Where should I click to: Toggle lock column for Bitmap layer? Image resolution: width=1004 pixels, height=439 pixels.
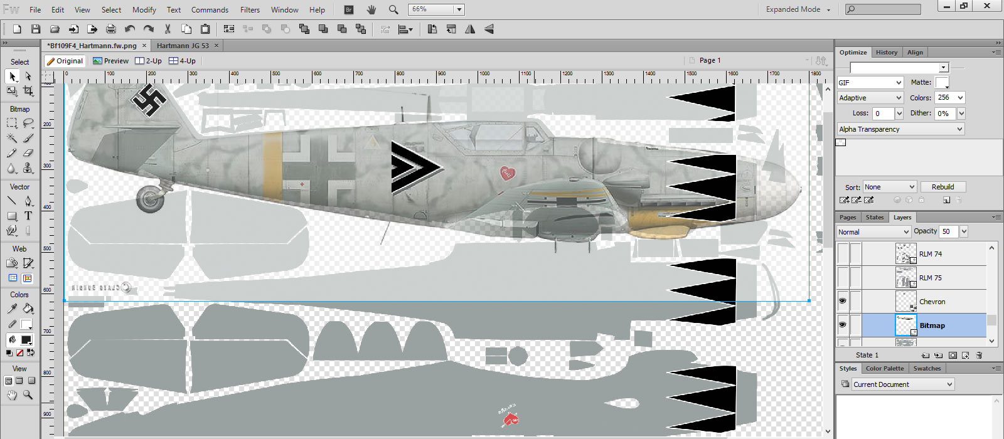855,325
